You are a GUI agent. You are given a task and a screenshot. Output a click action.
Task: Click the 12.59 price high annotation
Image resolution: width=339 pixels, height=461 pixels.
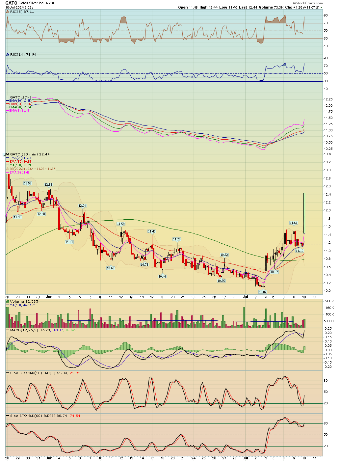click(28, 183)
